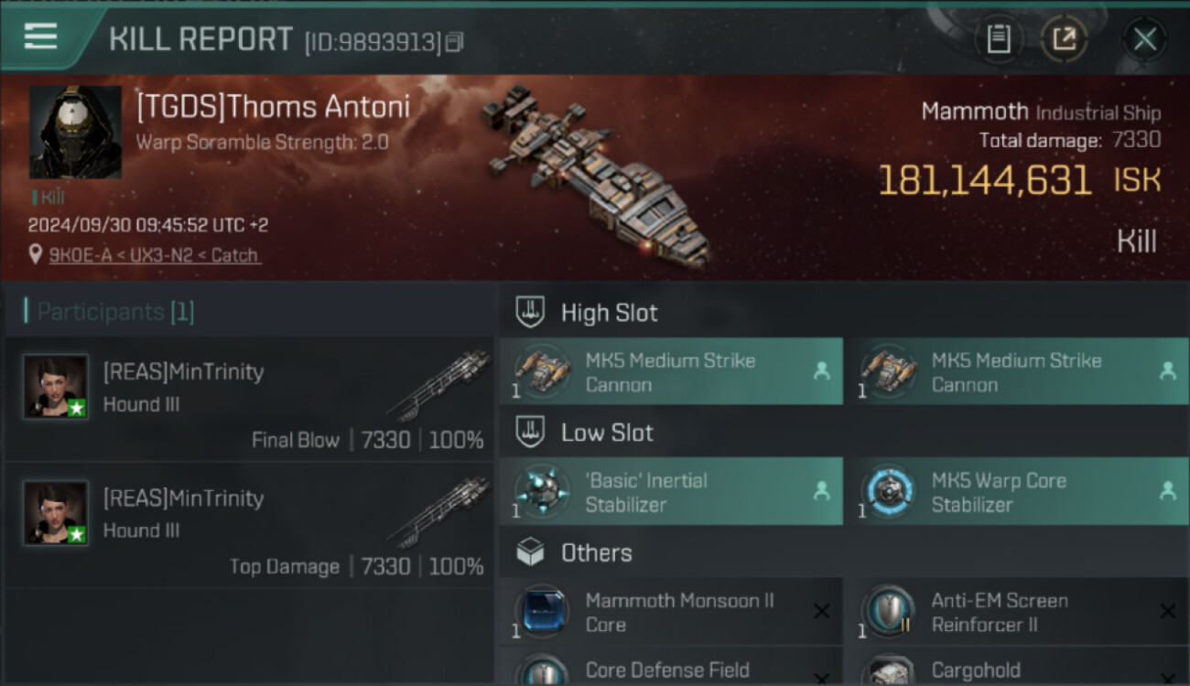Viewport: 1190px width, 686px height.
Task: Open Final Blow MinTrinity's portrait
Action: (x=56, y=387)
